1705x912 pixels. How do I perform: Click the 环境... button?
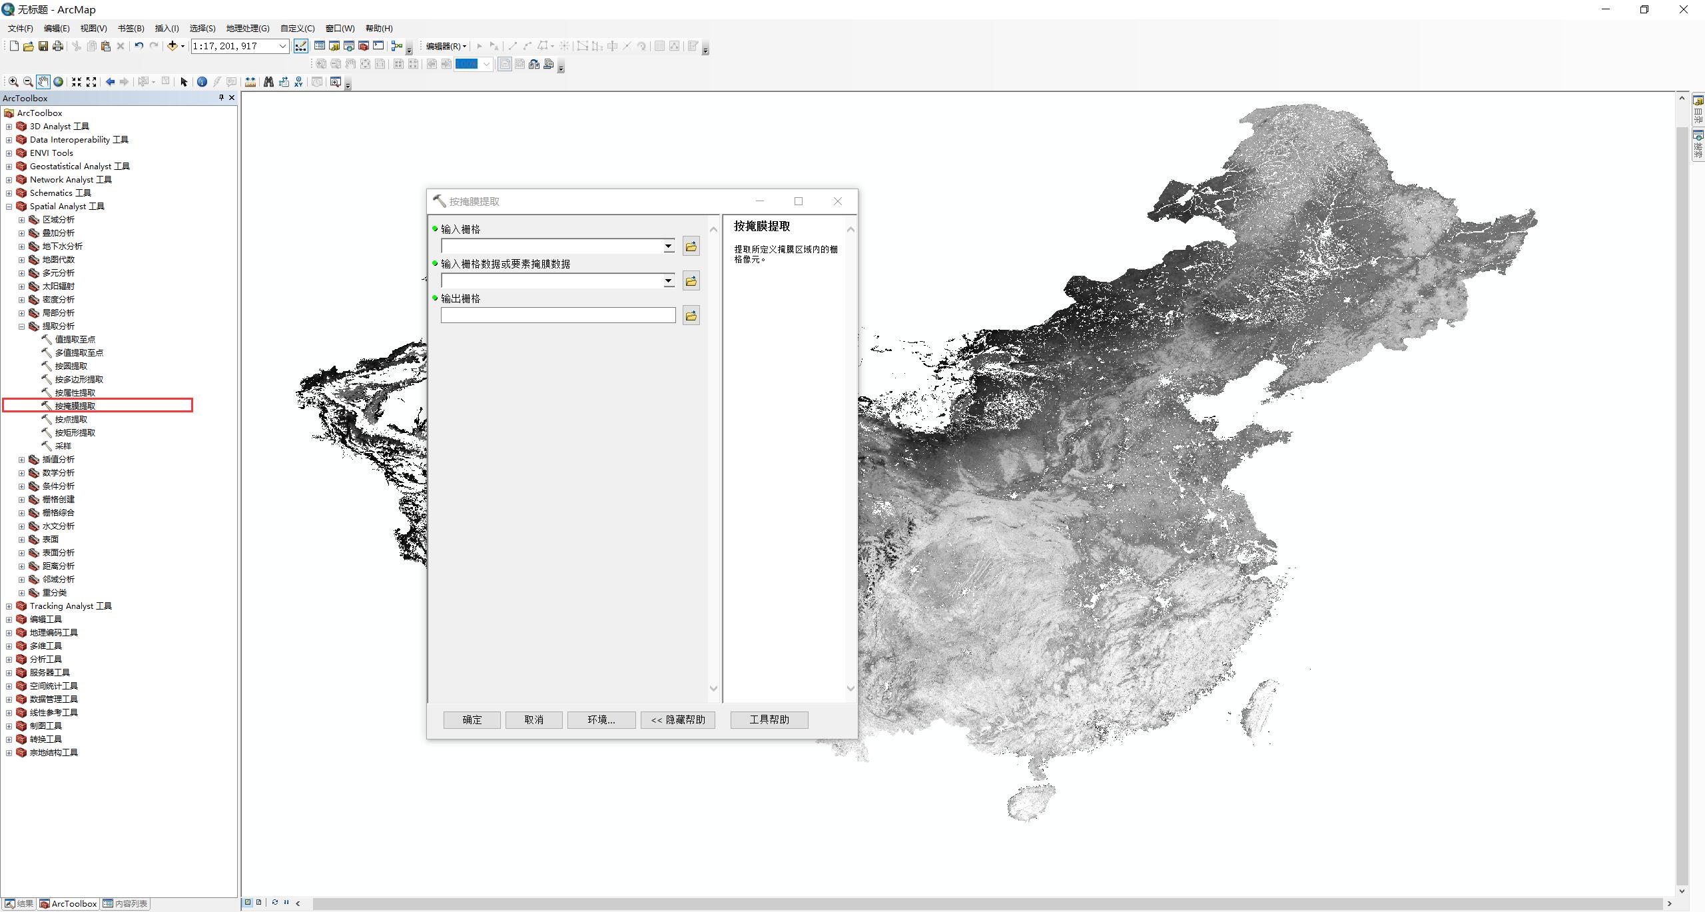(x=601, y=719)
